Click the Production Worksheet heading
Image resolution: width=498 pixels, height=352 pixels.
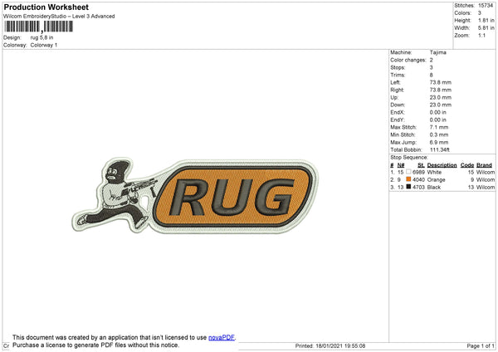click(46, 7)
